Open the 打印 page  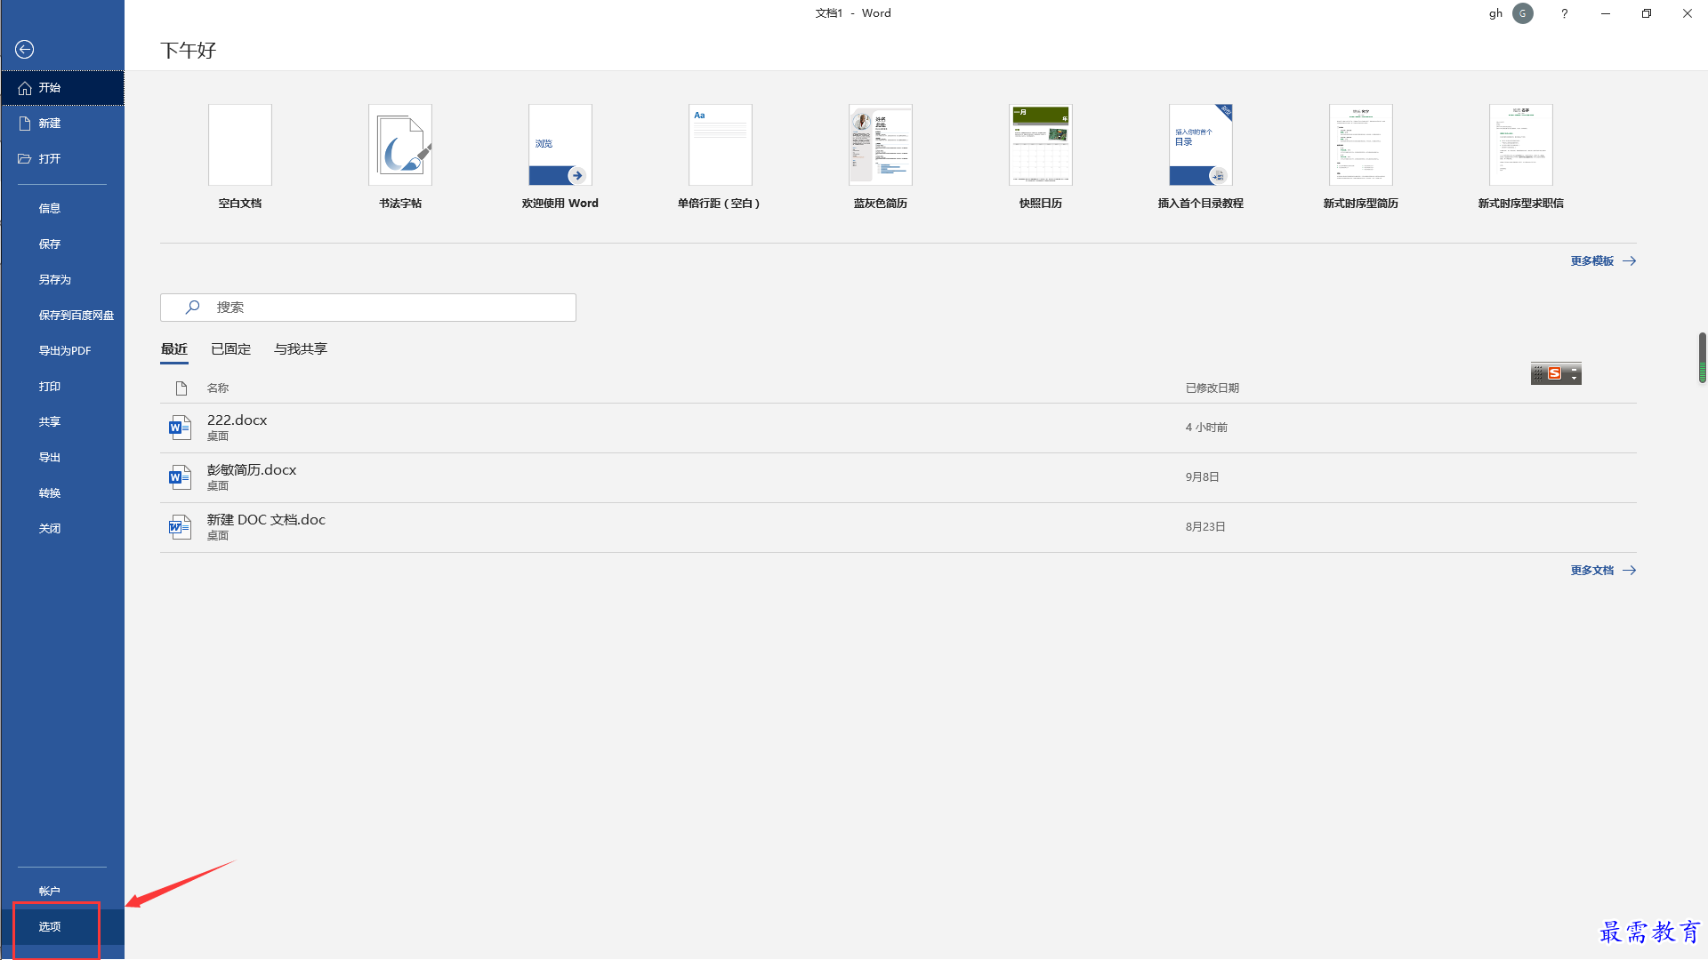tap(62, 387)
